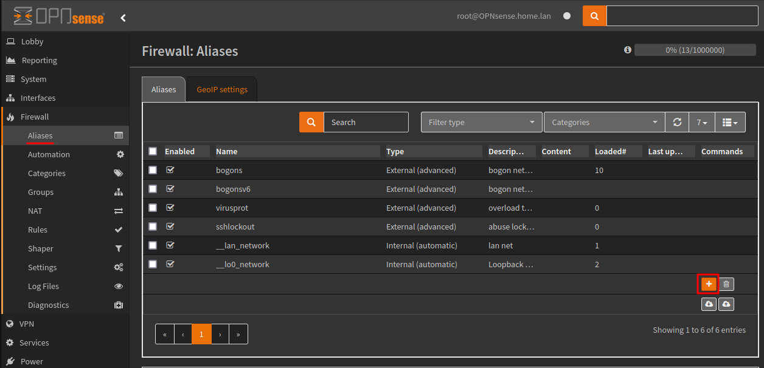Click the medkit icon beside Diagnostics
The height and width of the screenshot is (368, 764).
(119, 305)
